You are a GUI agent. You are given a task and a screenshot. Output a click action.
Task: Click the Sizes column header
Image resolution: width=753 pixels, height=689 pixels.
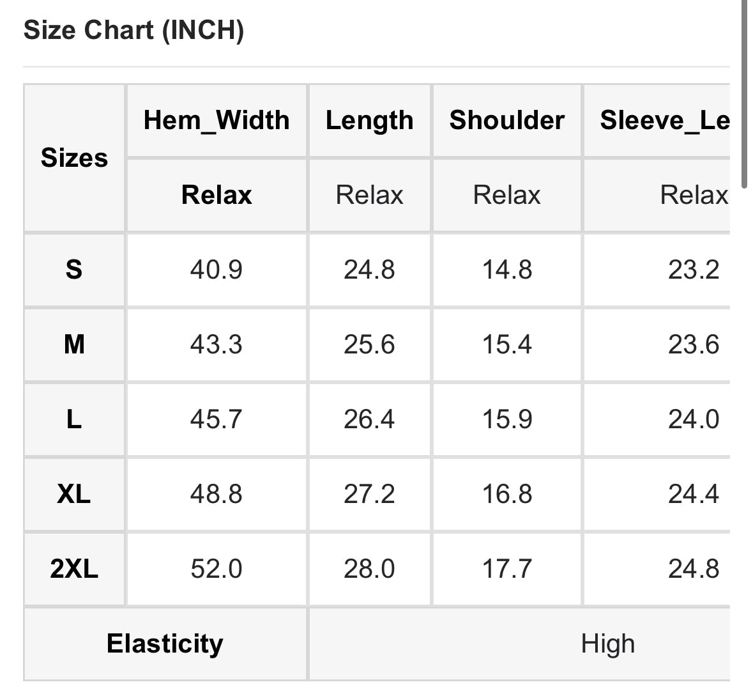point(74,158)
